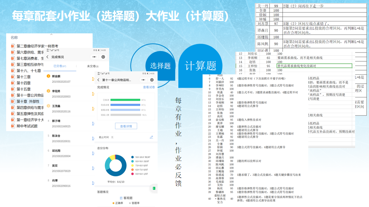369x207 pixels.
Task: Click the blue 选择题 circle
Action: click(x=160, y=66)
